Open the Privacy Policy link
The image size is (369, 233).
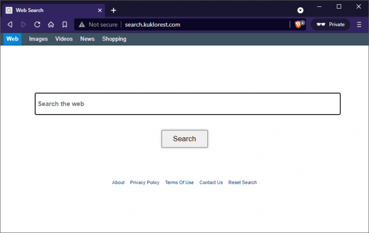tap(145, 183)
